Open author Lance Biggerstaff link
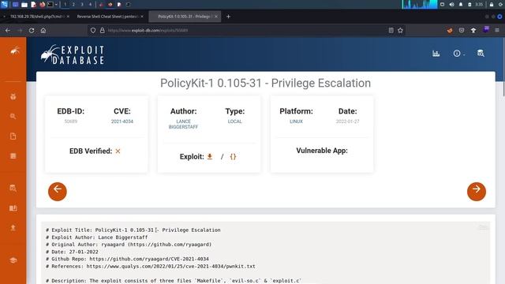505x284 pixels. (x=183, y=124)
